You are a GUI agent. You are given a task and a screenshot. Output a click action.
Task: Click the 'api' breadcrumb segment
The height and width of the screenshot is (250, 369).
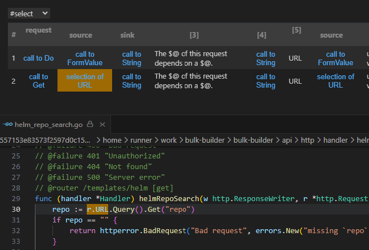[x=287, y=140]
